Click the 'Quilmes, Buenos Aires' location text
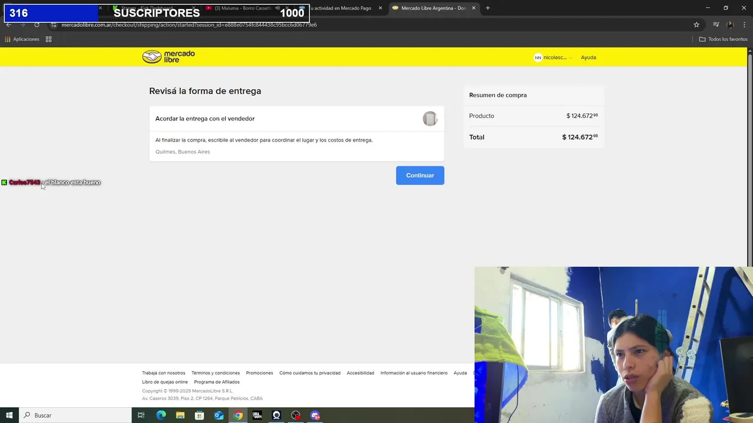 point(182,152)
